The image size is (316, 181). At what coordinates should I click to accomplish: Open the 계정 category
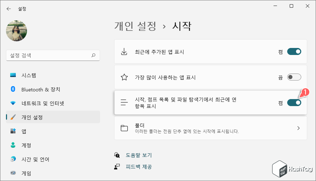[x=53, y=145]
